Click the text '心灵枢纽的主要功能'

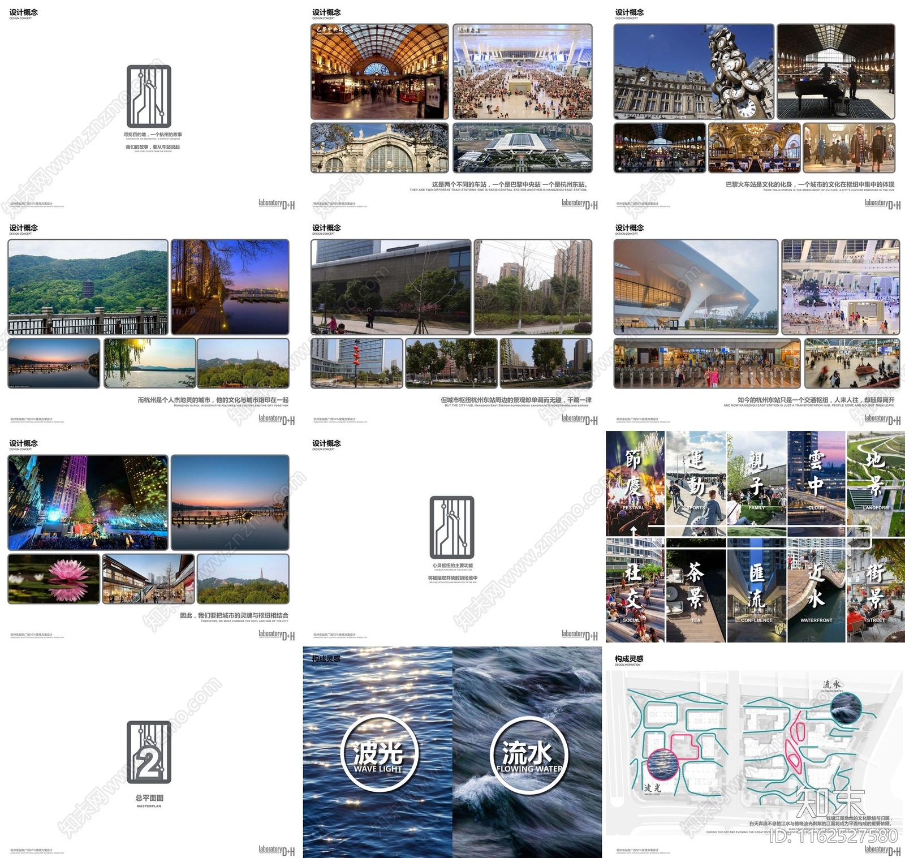coord(453,566)
